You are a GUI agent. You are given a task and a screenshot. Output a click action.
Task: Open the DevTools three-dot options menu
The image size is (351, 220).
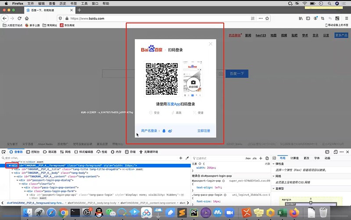click(342, 152)
